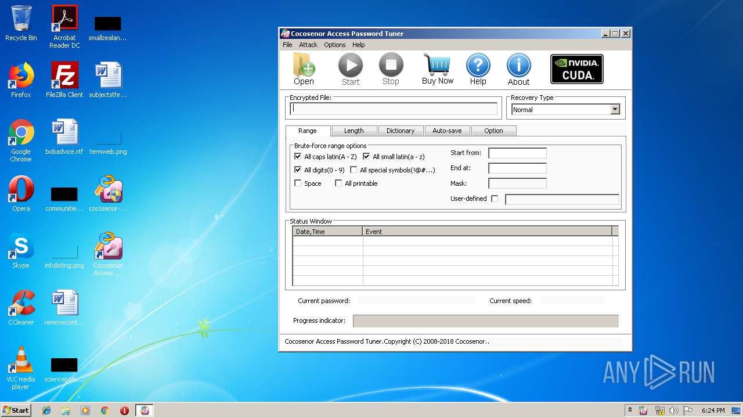
Task: Select the CCleaner desktop shortcut
Action: coord(21,308)
